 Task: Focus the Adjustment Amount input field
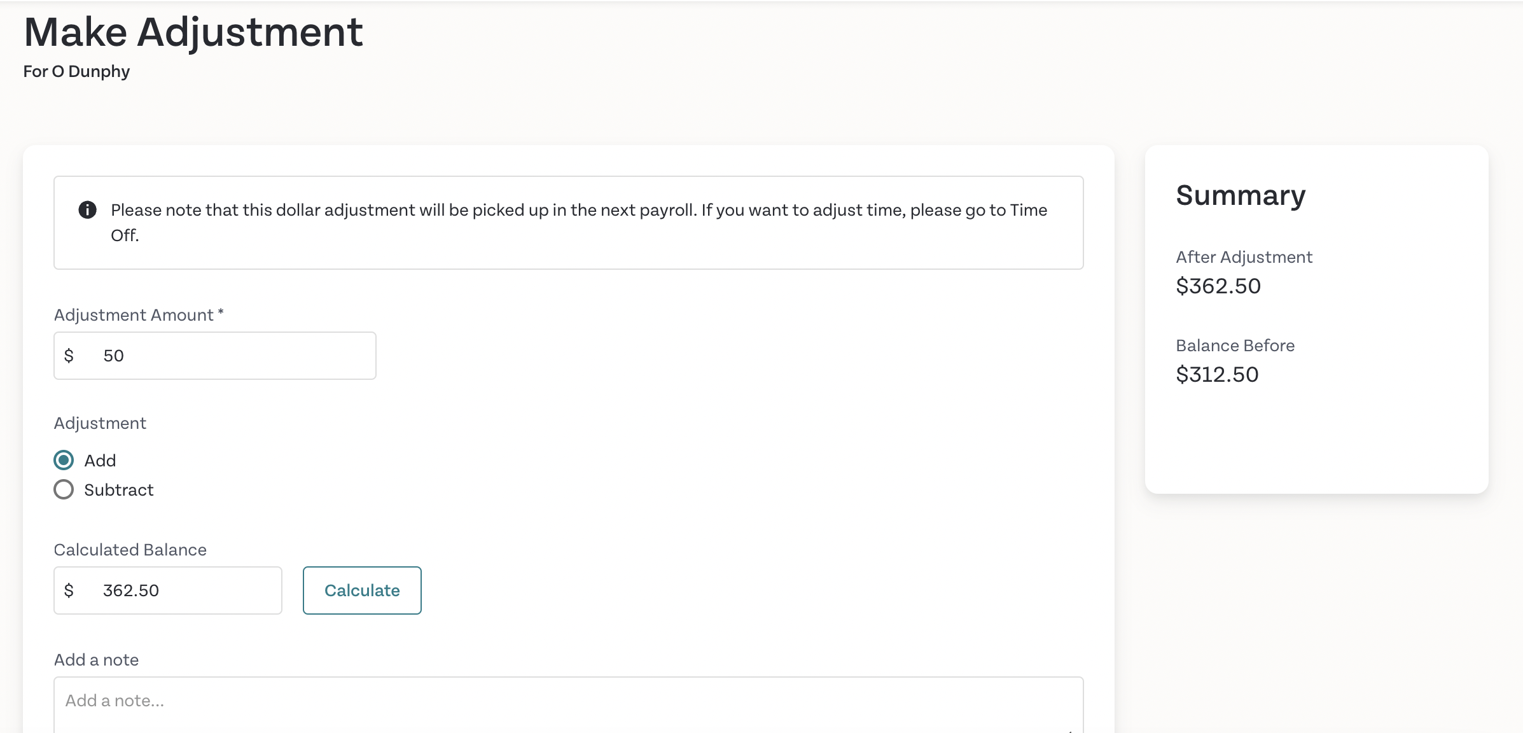(215, 356)
